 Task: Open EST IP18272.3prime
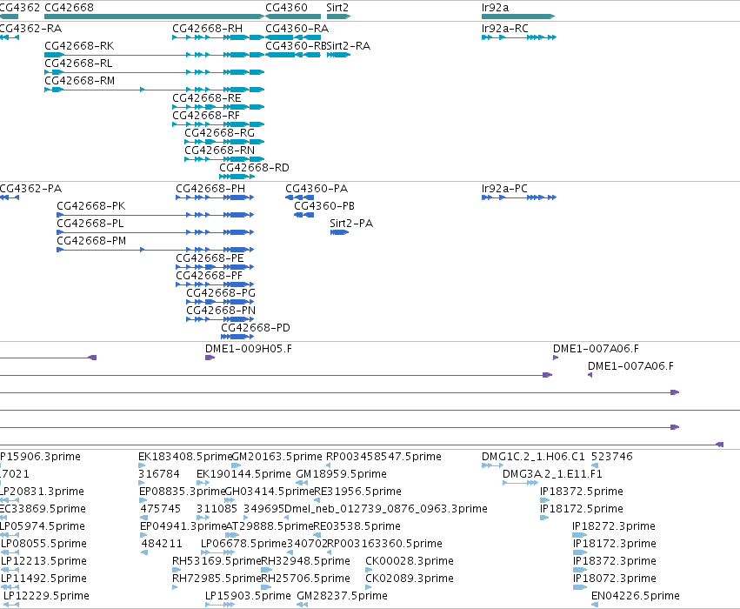614,526
